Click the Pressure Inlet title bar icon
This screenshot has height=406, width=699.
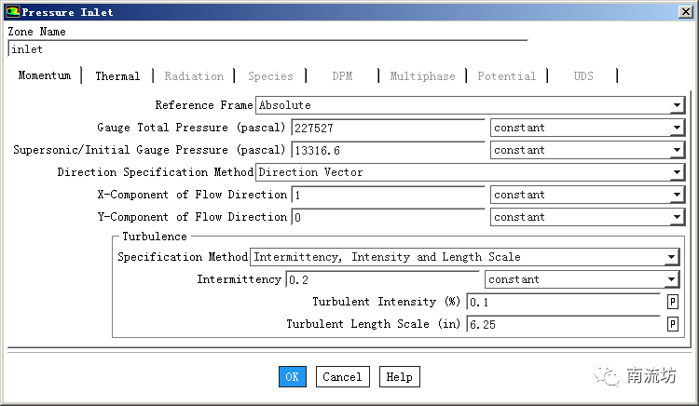tap(11, 12)
